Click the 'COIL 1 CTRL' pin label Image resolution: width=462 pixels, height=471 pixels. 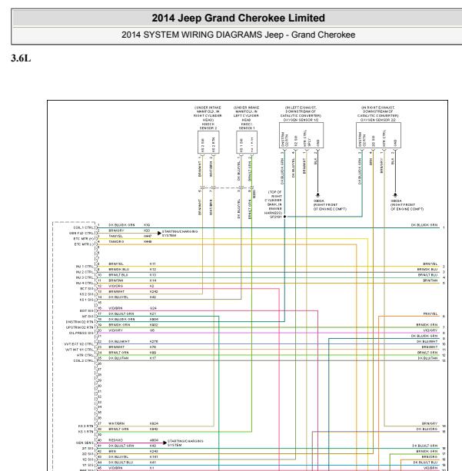[x=84, y=227]
